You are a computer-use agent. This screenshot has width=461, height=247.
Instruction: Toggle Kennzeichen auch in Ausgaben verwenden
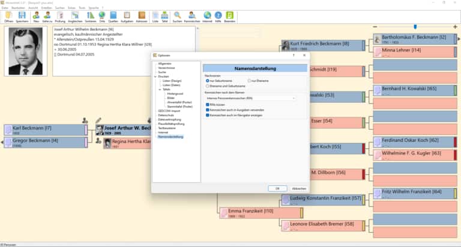(208, 110)
